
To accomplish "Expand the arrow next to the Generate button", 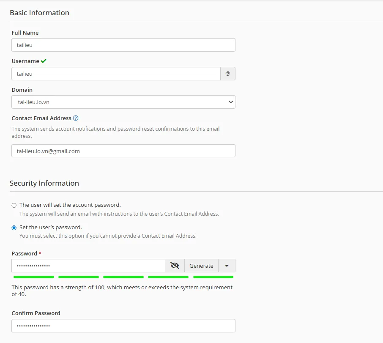I will (x=227, y=265).
